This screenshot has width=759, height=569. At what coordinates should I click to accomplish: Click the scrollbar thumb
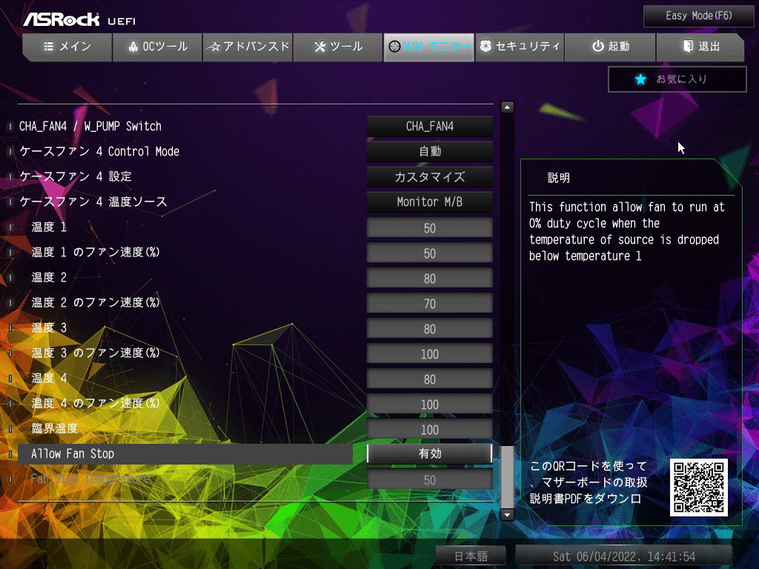pyautogui.click(x=507, y=477)
